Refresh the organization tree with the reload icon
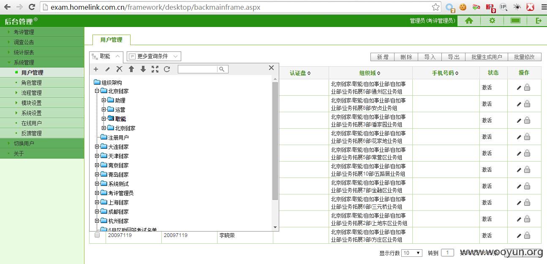Image resolution: width=547 pixels, height=264 pixels. click(x=167, y=69)
